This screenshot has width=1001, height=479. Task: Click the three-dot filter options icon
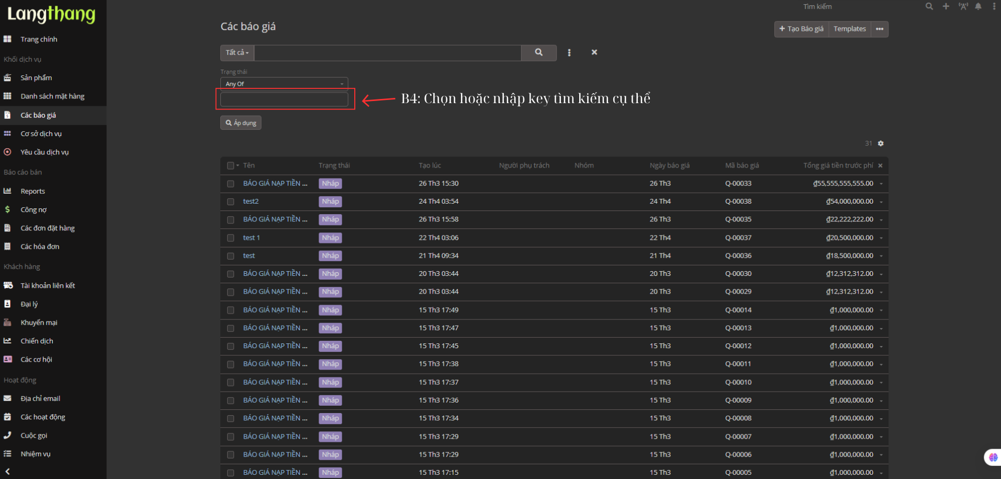(x=569, y=52)
